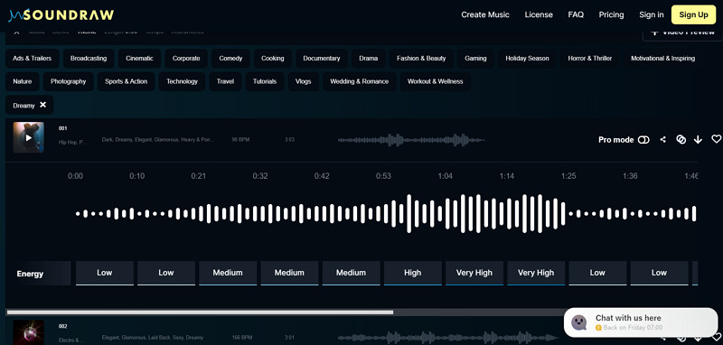
Task: Click the 90 BPM value of track 001
Action: (x=240, y=140)
